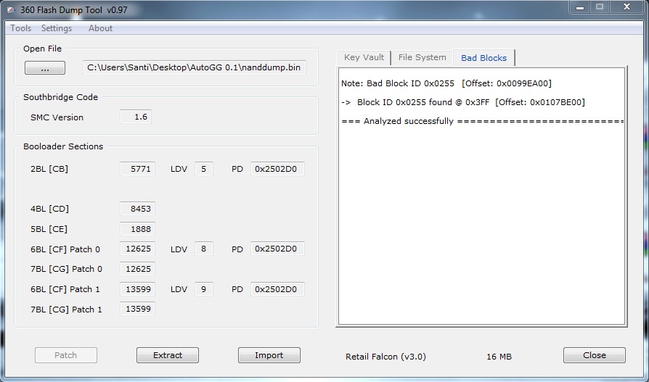Click the 'Retail Falcon (v3.0)' status text
The image size is (649, 382).
tap(385, 357)
